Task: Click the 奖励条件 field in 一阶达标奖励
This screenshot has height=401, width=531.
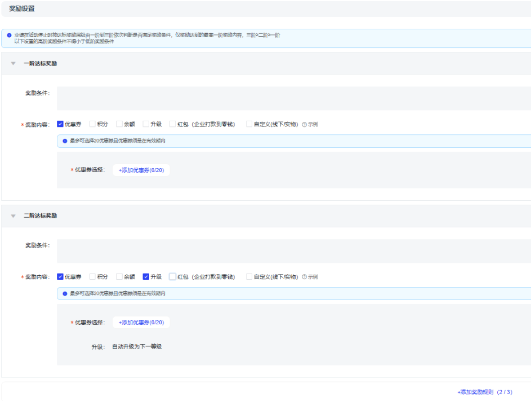Action: point(293,98)
